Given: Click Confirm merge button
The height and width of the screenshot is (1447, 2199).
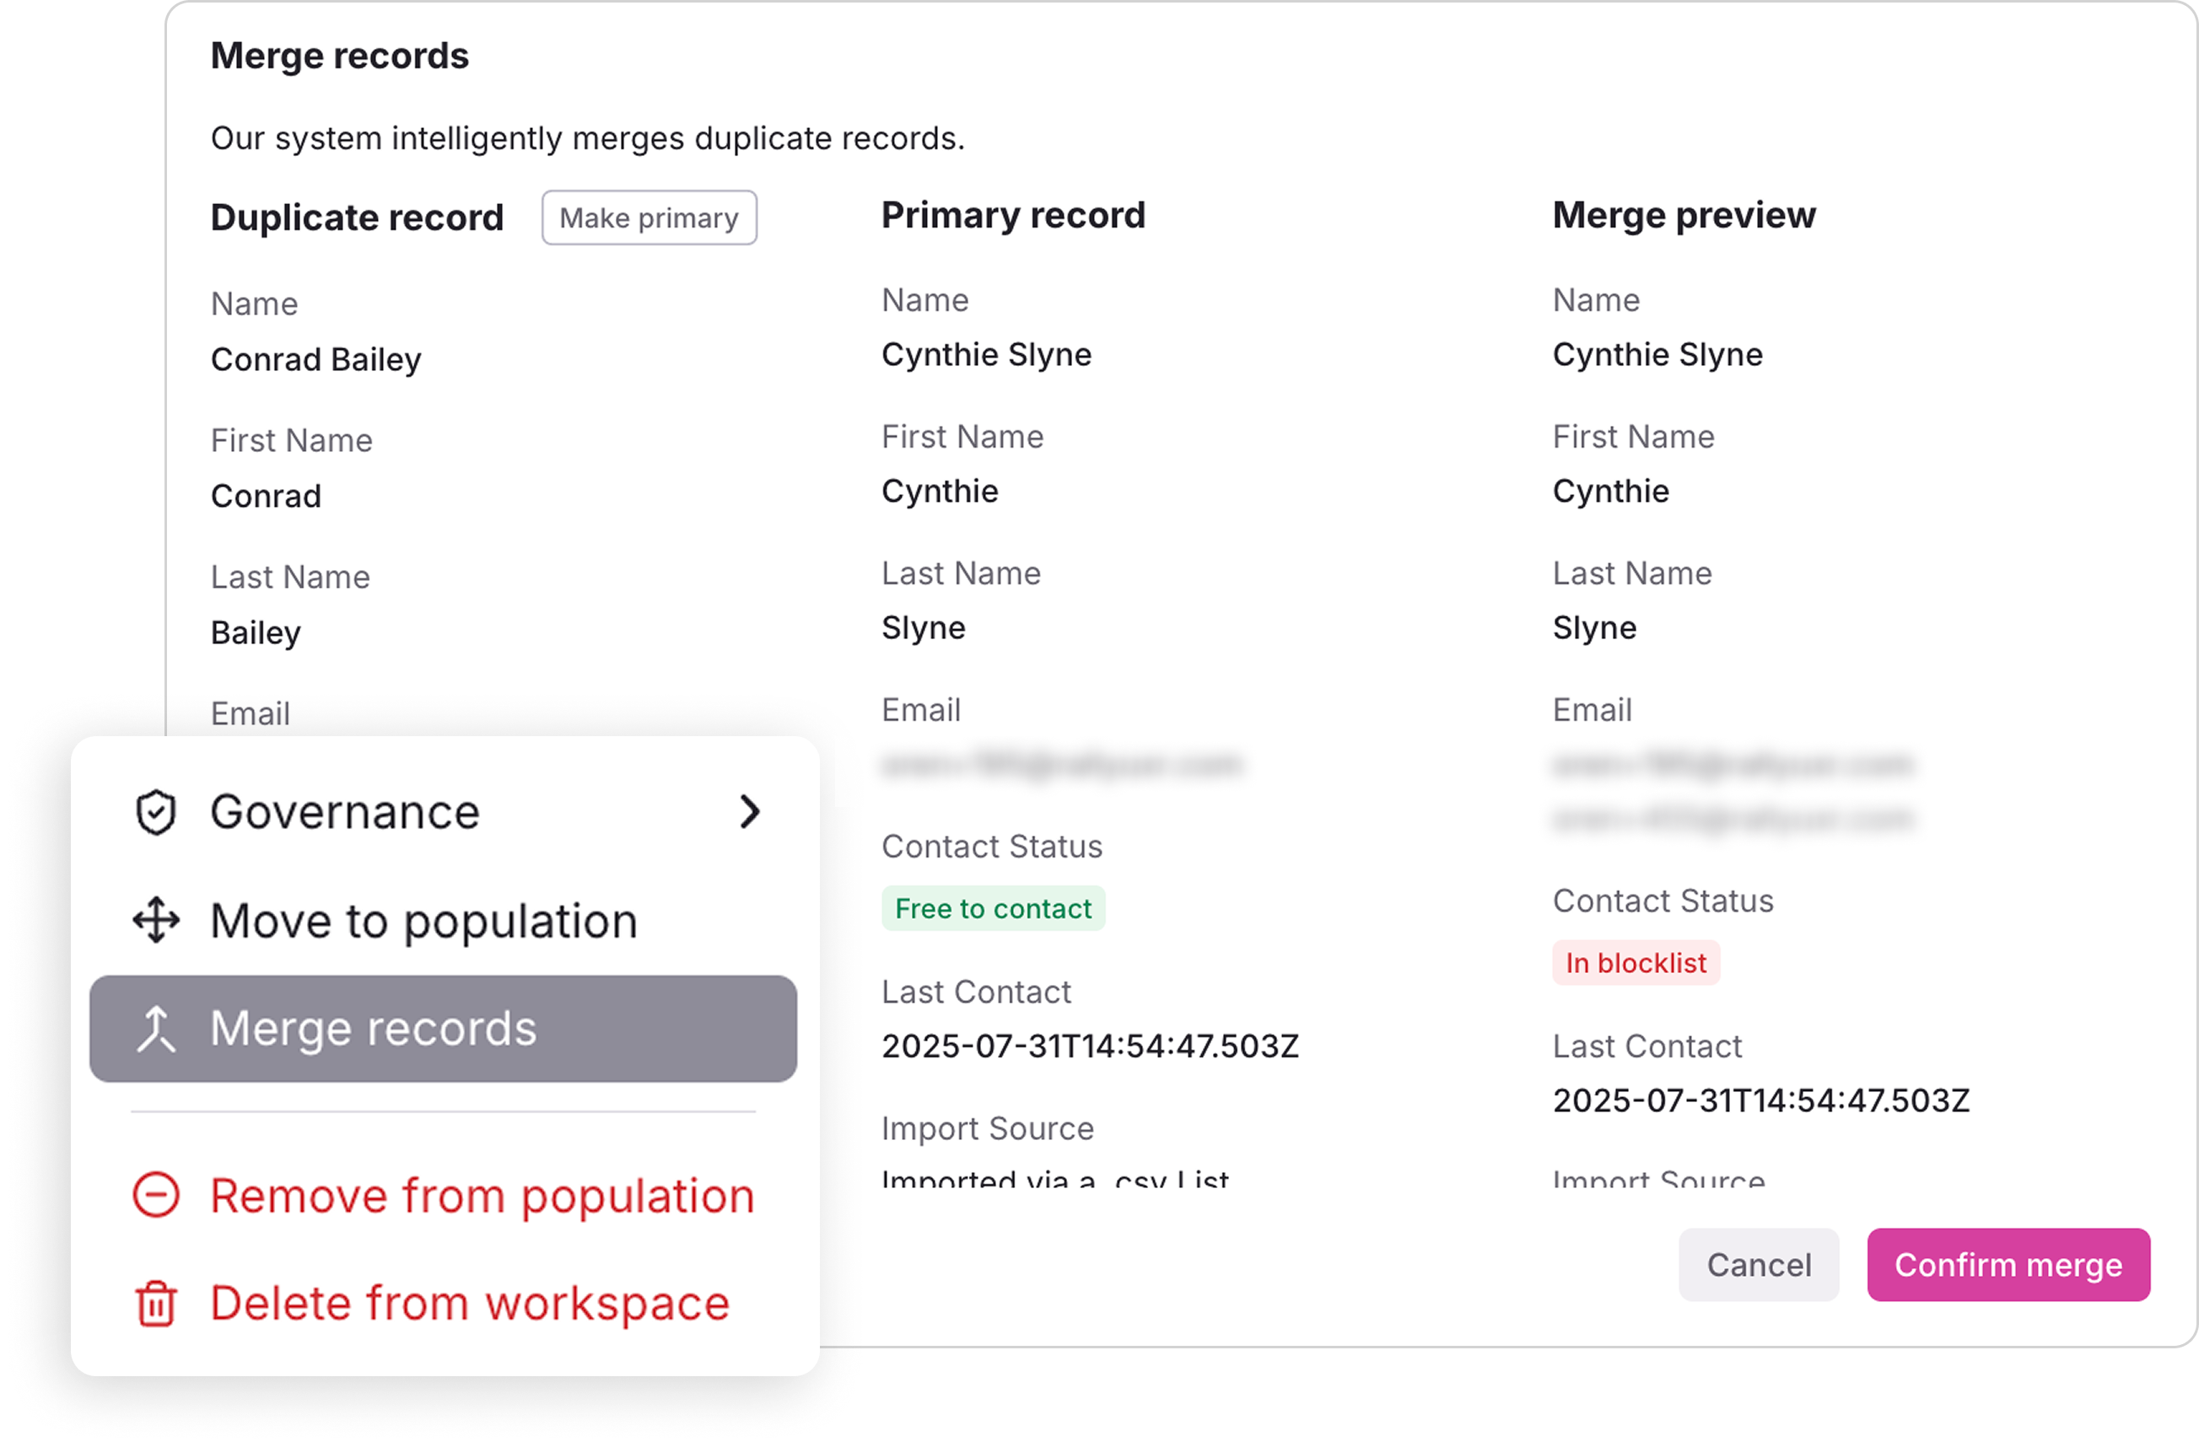Looking at the screenshot, I should (2008, 1264).
